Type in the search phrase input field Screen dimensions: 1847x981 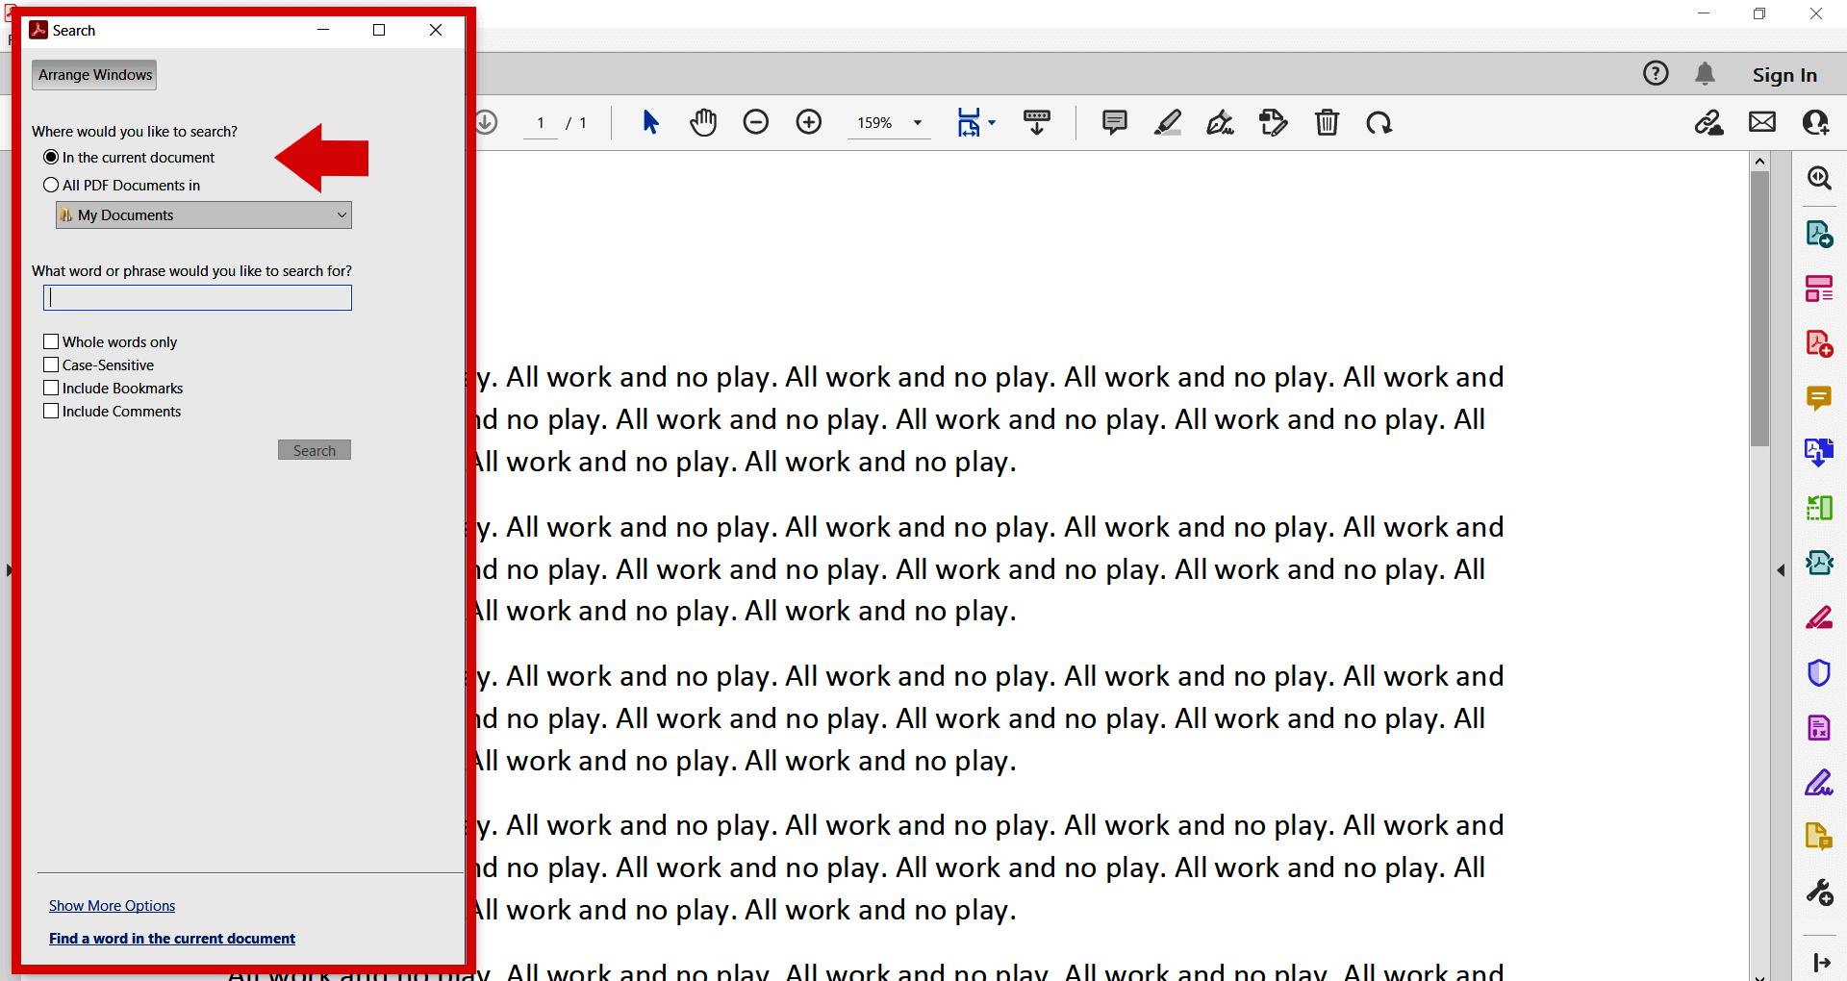tap(196, 297)
